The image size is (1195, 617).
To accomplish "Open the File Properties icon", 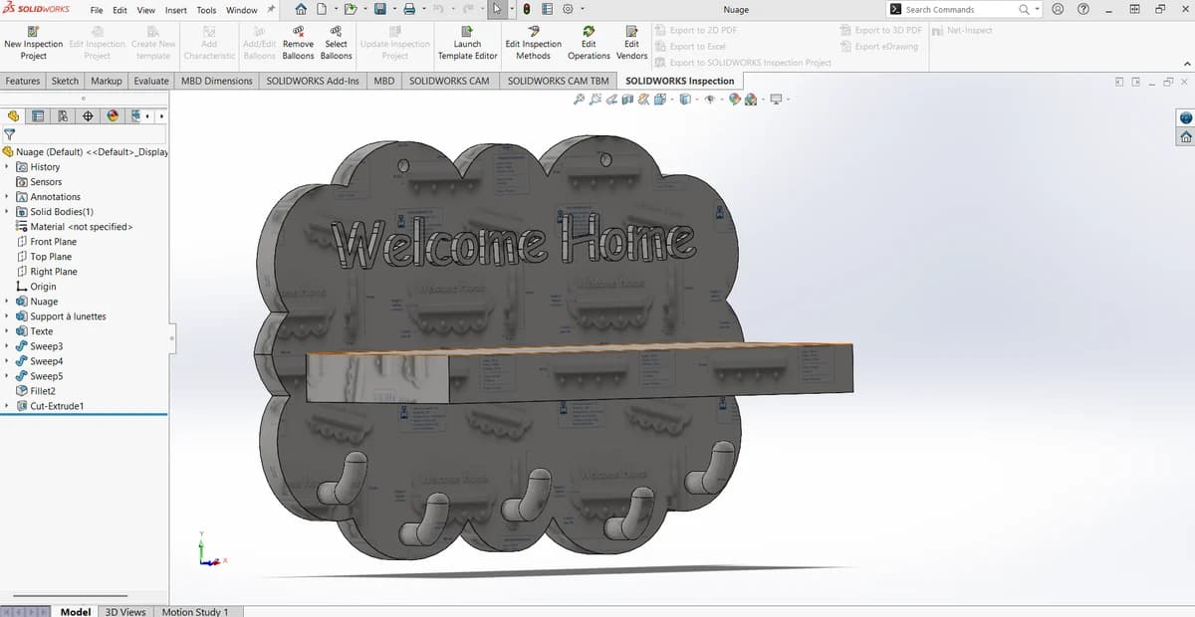I will click(x=547, y=9).
